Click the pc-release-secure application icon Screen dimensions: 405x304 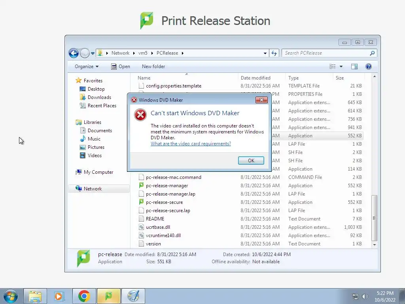pos(141,202)
